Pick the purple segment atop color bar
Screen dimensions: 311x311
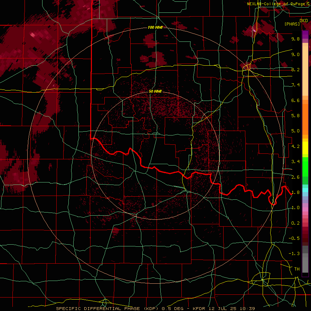(x=305, y=35)
